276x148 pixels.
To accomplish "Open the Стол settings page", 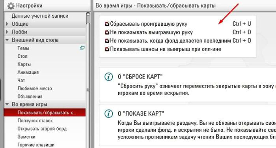I will pyautogui.click(x=22, y=56).
